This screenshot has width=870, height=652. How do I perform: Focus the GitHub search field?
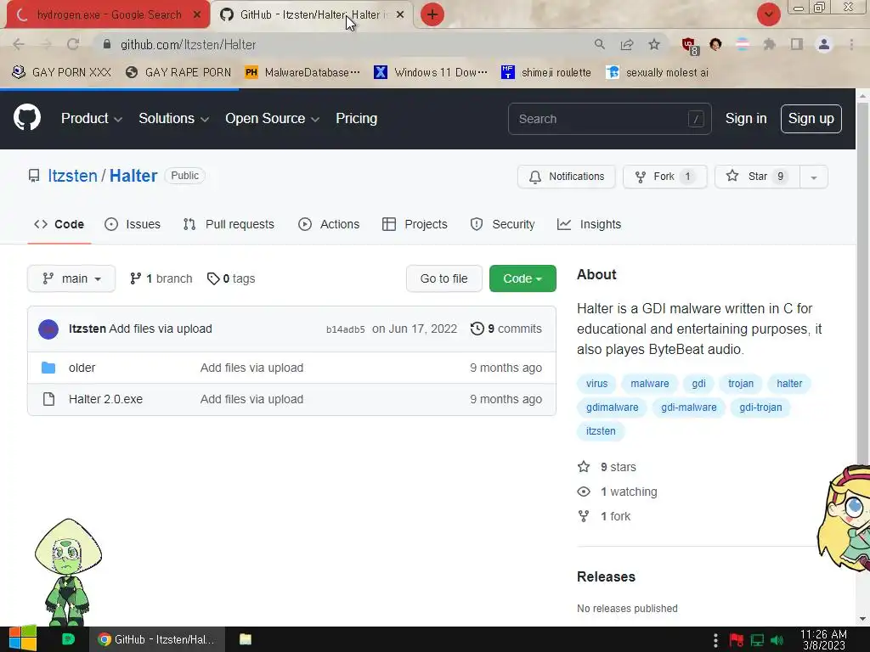tap(609, 119)
